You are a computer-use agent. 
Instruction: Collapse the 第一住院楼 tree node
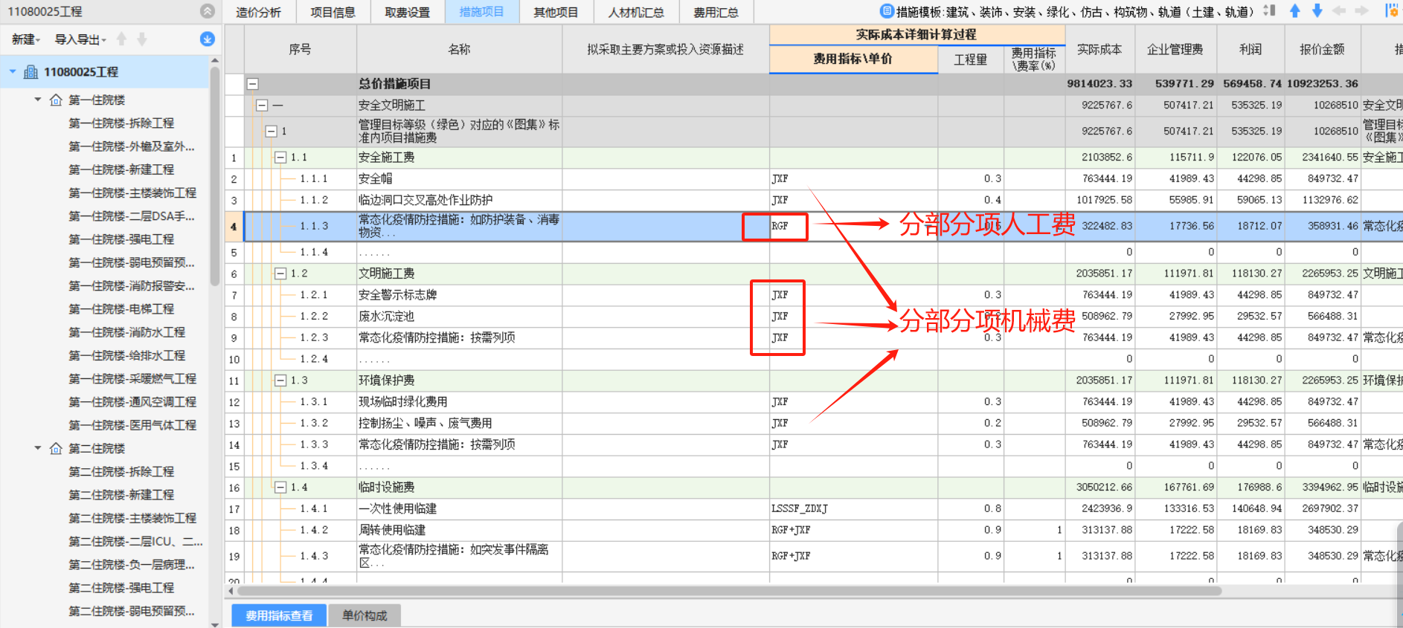click(x=37, y=100)
